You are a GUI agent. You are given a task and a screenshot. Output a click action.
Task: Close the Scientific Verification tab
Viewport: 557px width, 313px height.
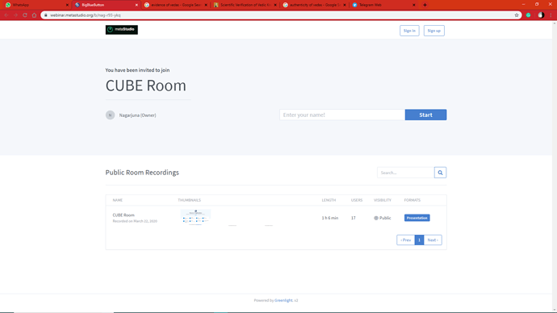coord(275,5)
